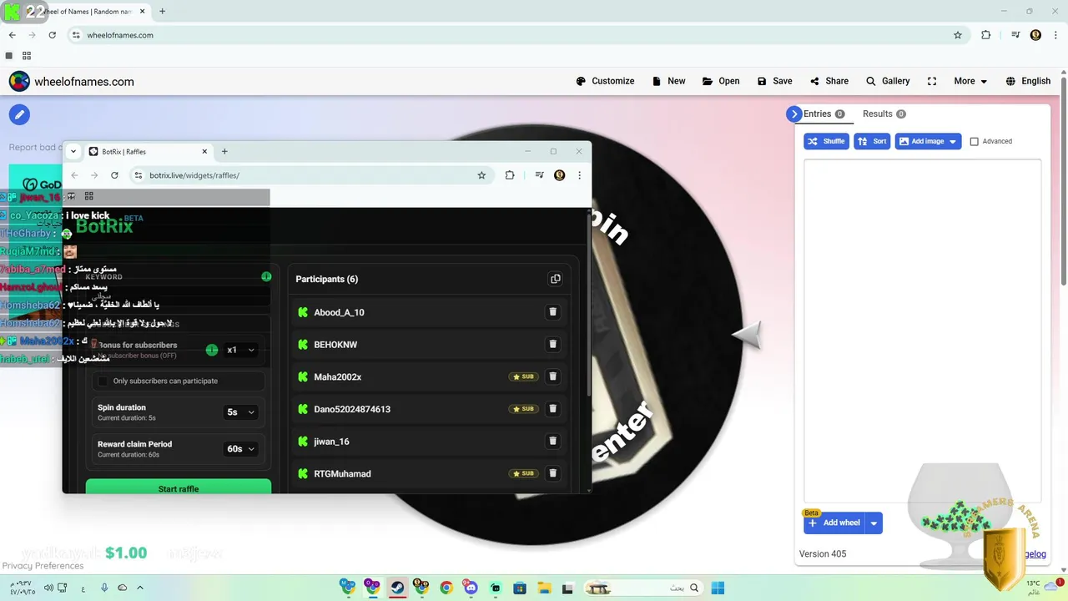Viewport: 1068px width, 601px height.
Task: Click inside the entries text area
Action: tap(923, 330)
